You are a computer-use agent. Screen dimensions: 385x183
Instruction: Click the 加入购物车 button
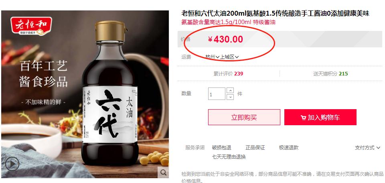(320, 117)
